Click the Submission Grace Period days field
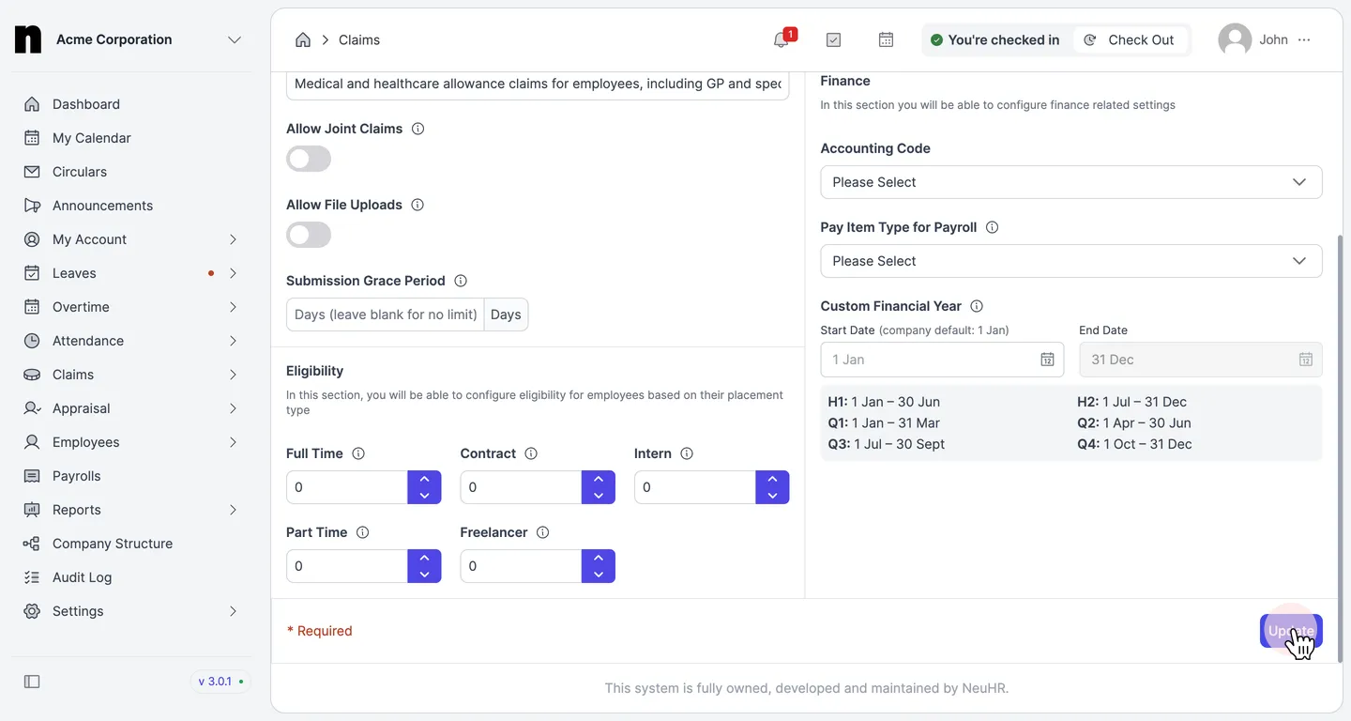 tap(386, 314)
